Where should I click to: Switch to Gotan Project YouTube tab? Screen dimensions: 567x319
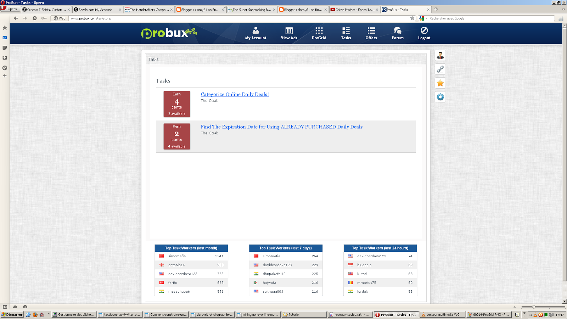354,10
